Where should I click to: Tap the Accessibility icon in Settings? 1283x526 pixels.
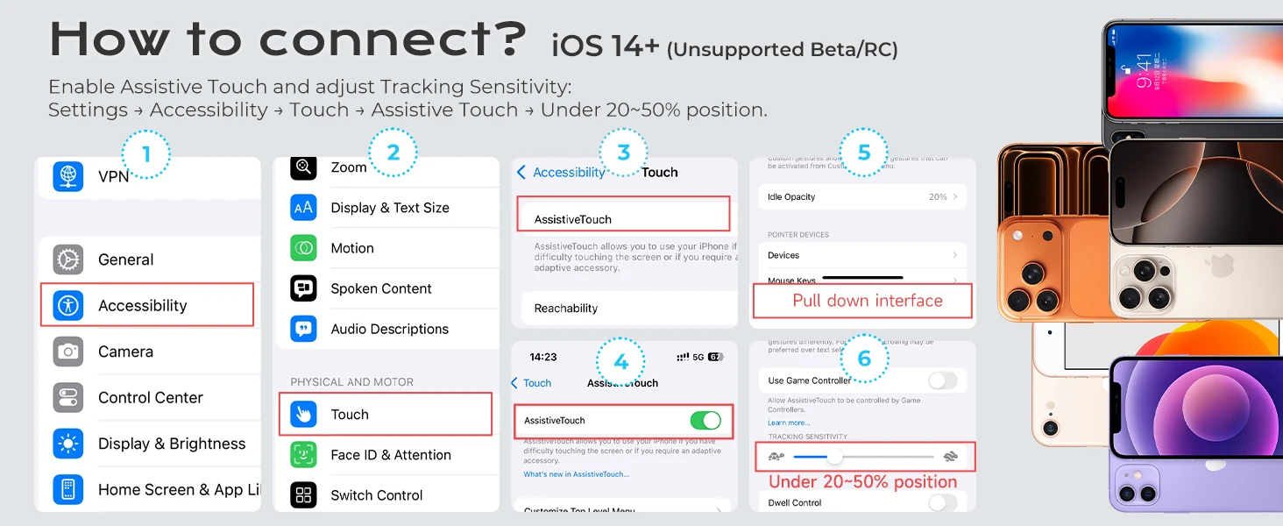coord(68,305)
